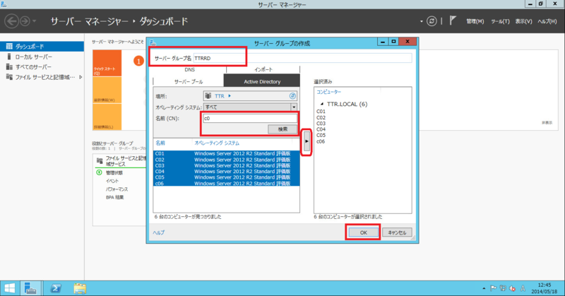This screenshot has width=565, height=296.
Task: Open the 管理(M) menu
Action: click(x=475, y=21)
